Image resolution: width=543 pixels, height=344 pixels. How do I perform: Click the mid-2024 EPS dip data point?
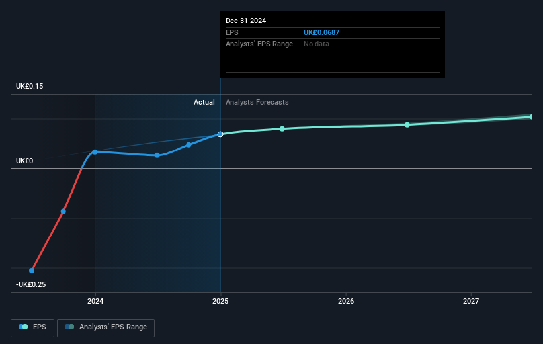click(157, 155)
